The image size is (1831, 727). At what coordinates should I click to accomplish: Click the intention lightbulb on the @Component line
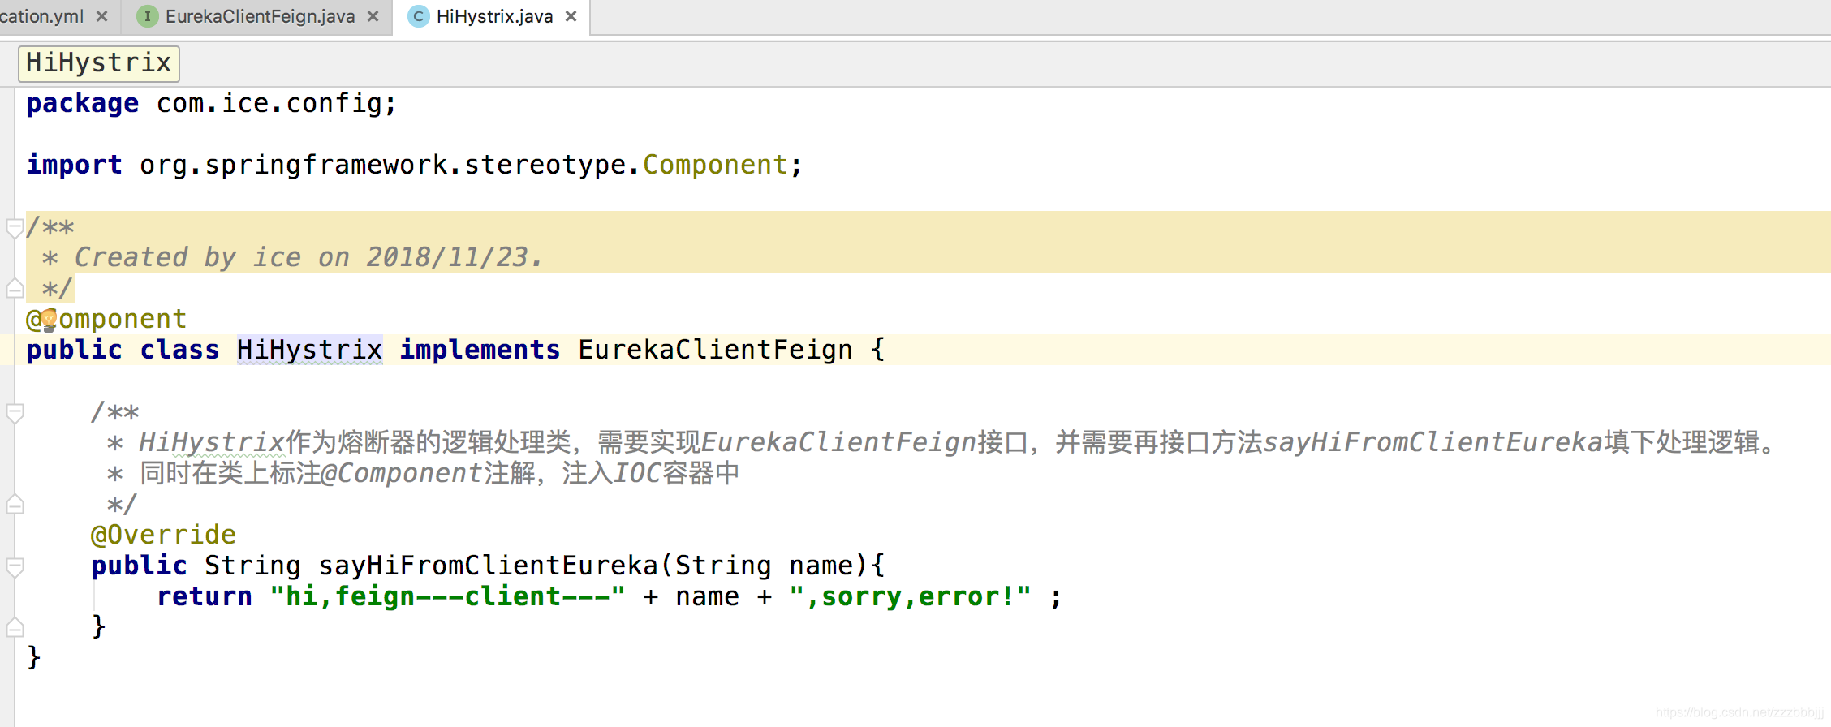49,320
